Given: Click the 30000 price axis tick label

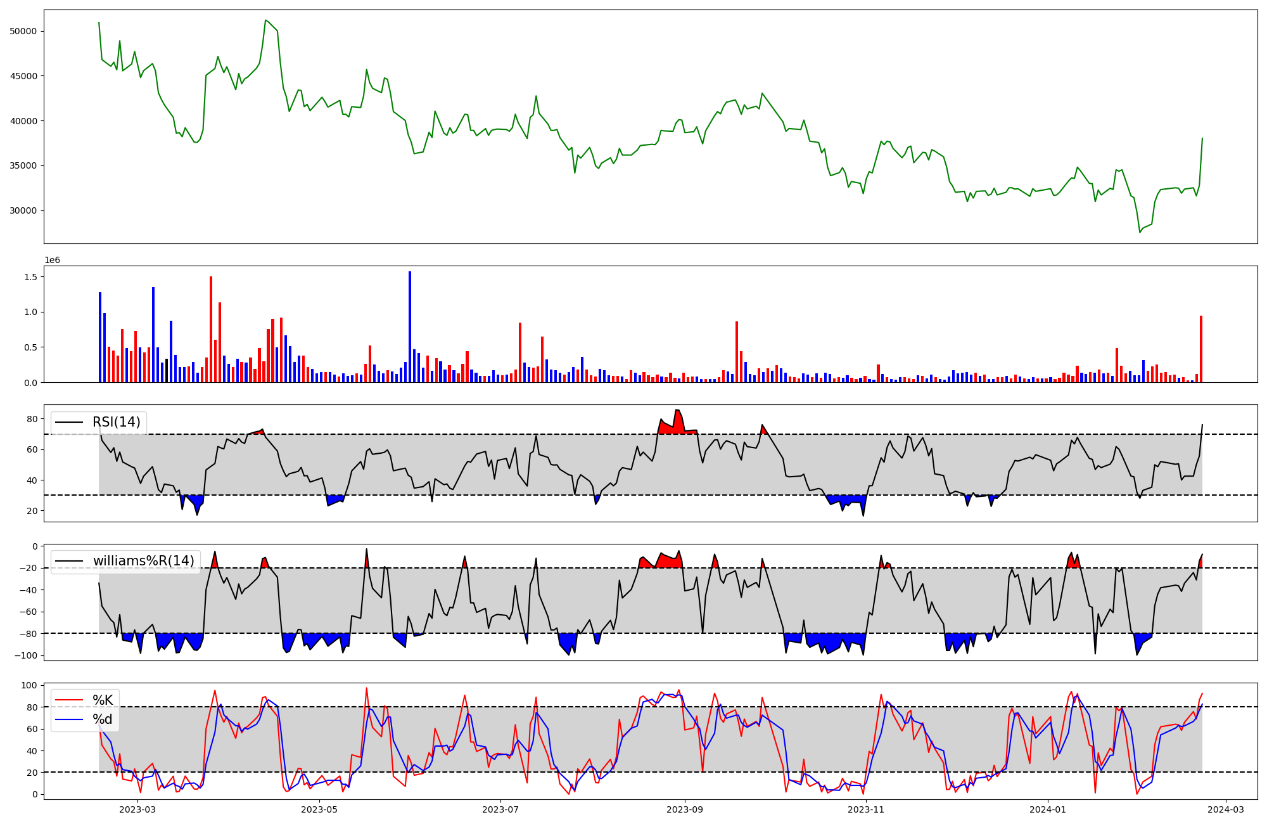Looking at the screenshot, I should pos(23,210).
